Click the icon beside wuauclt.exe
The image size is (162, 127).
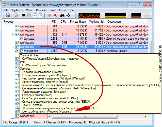[x=21, y=51]
